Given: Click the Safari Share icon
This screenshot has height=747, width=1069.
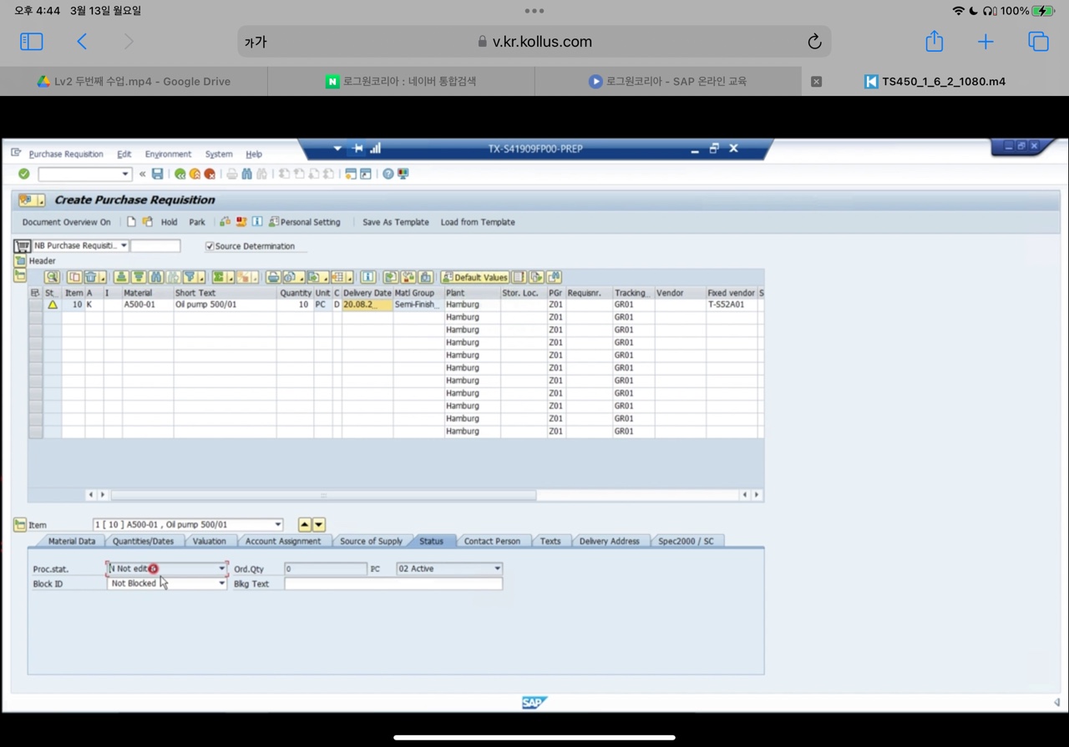Looking at the screenshot, I should [935, 41].
